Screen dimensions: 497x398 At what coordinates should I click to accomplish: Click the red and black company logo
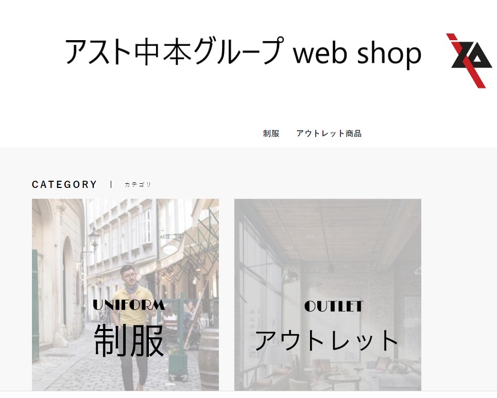point(470,61)
